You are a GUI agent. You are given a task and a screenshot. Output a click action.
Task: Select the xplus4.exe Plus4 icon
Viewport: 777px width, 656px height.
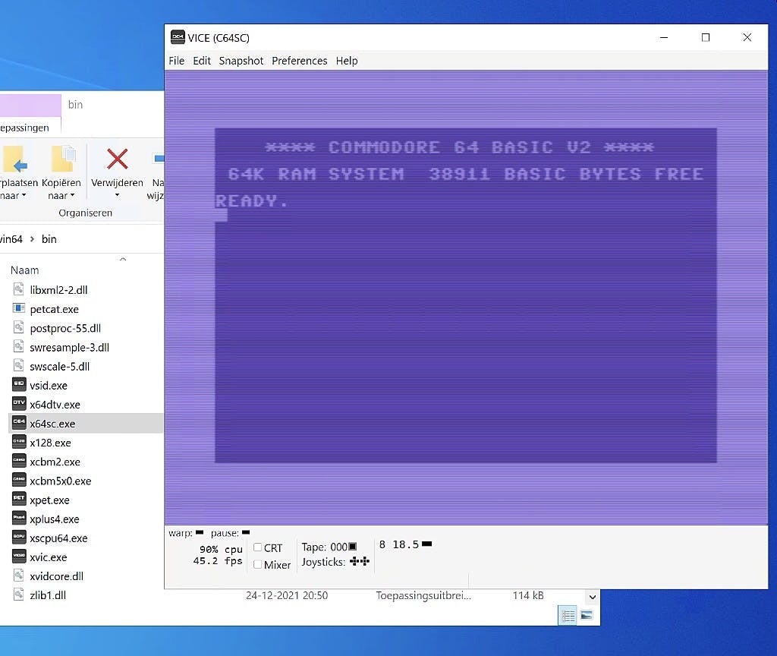[19, 518]
